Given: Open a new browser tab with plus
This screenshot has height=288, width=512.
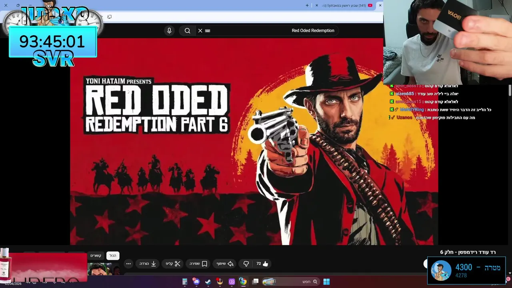Looking at the screenshot, I should point(307,5).
